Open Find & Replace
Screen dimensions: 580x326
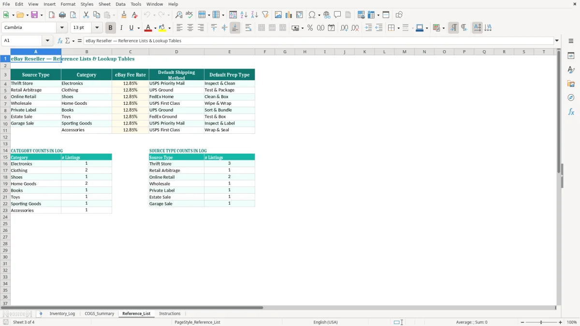point(179,15)
